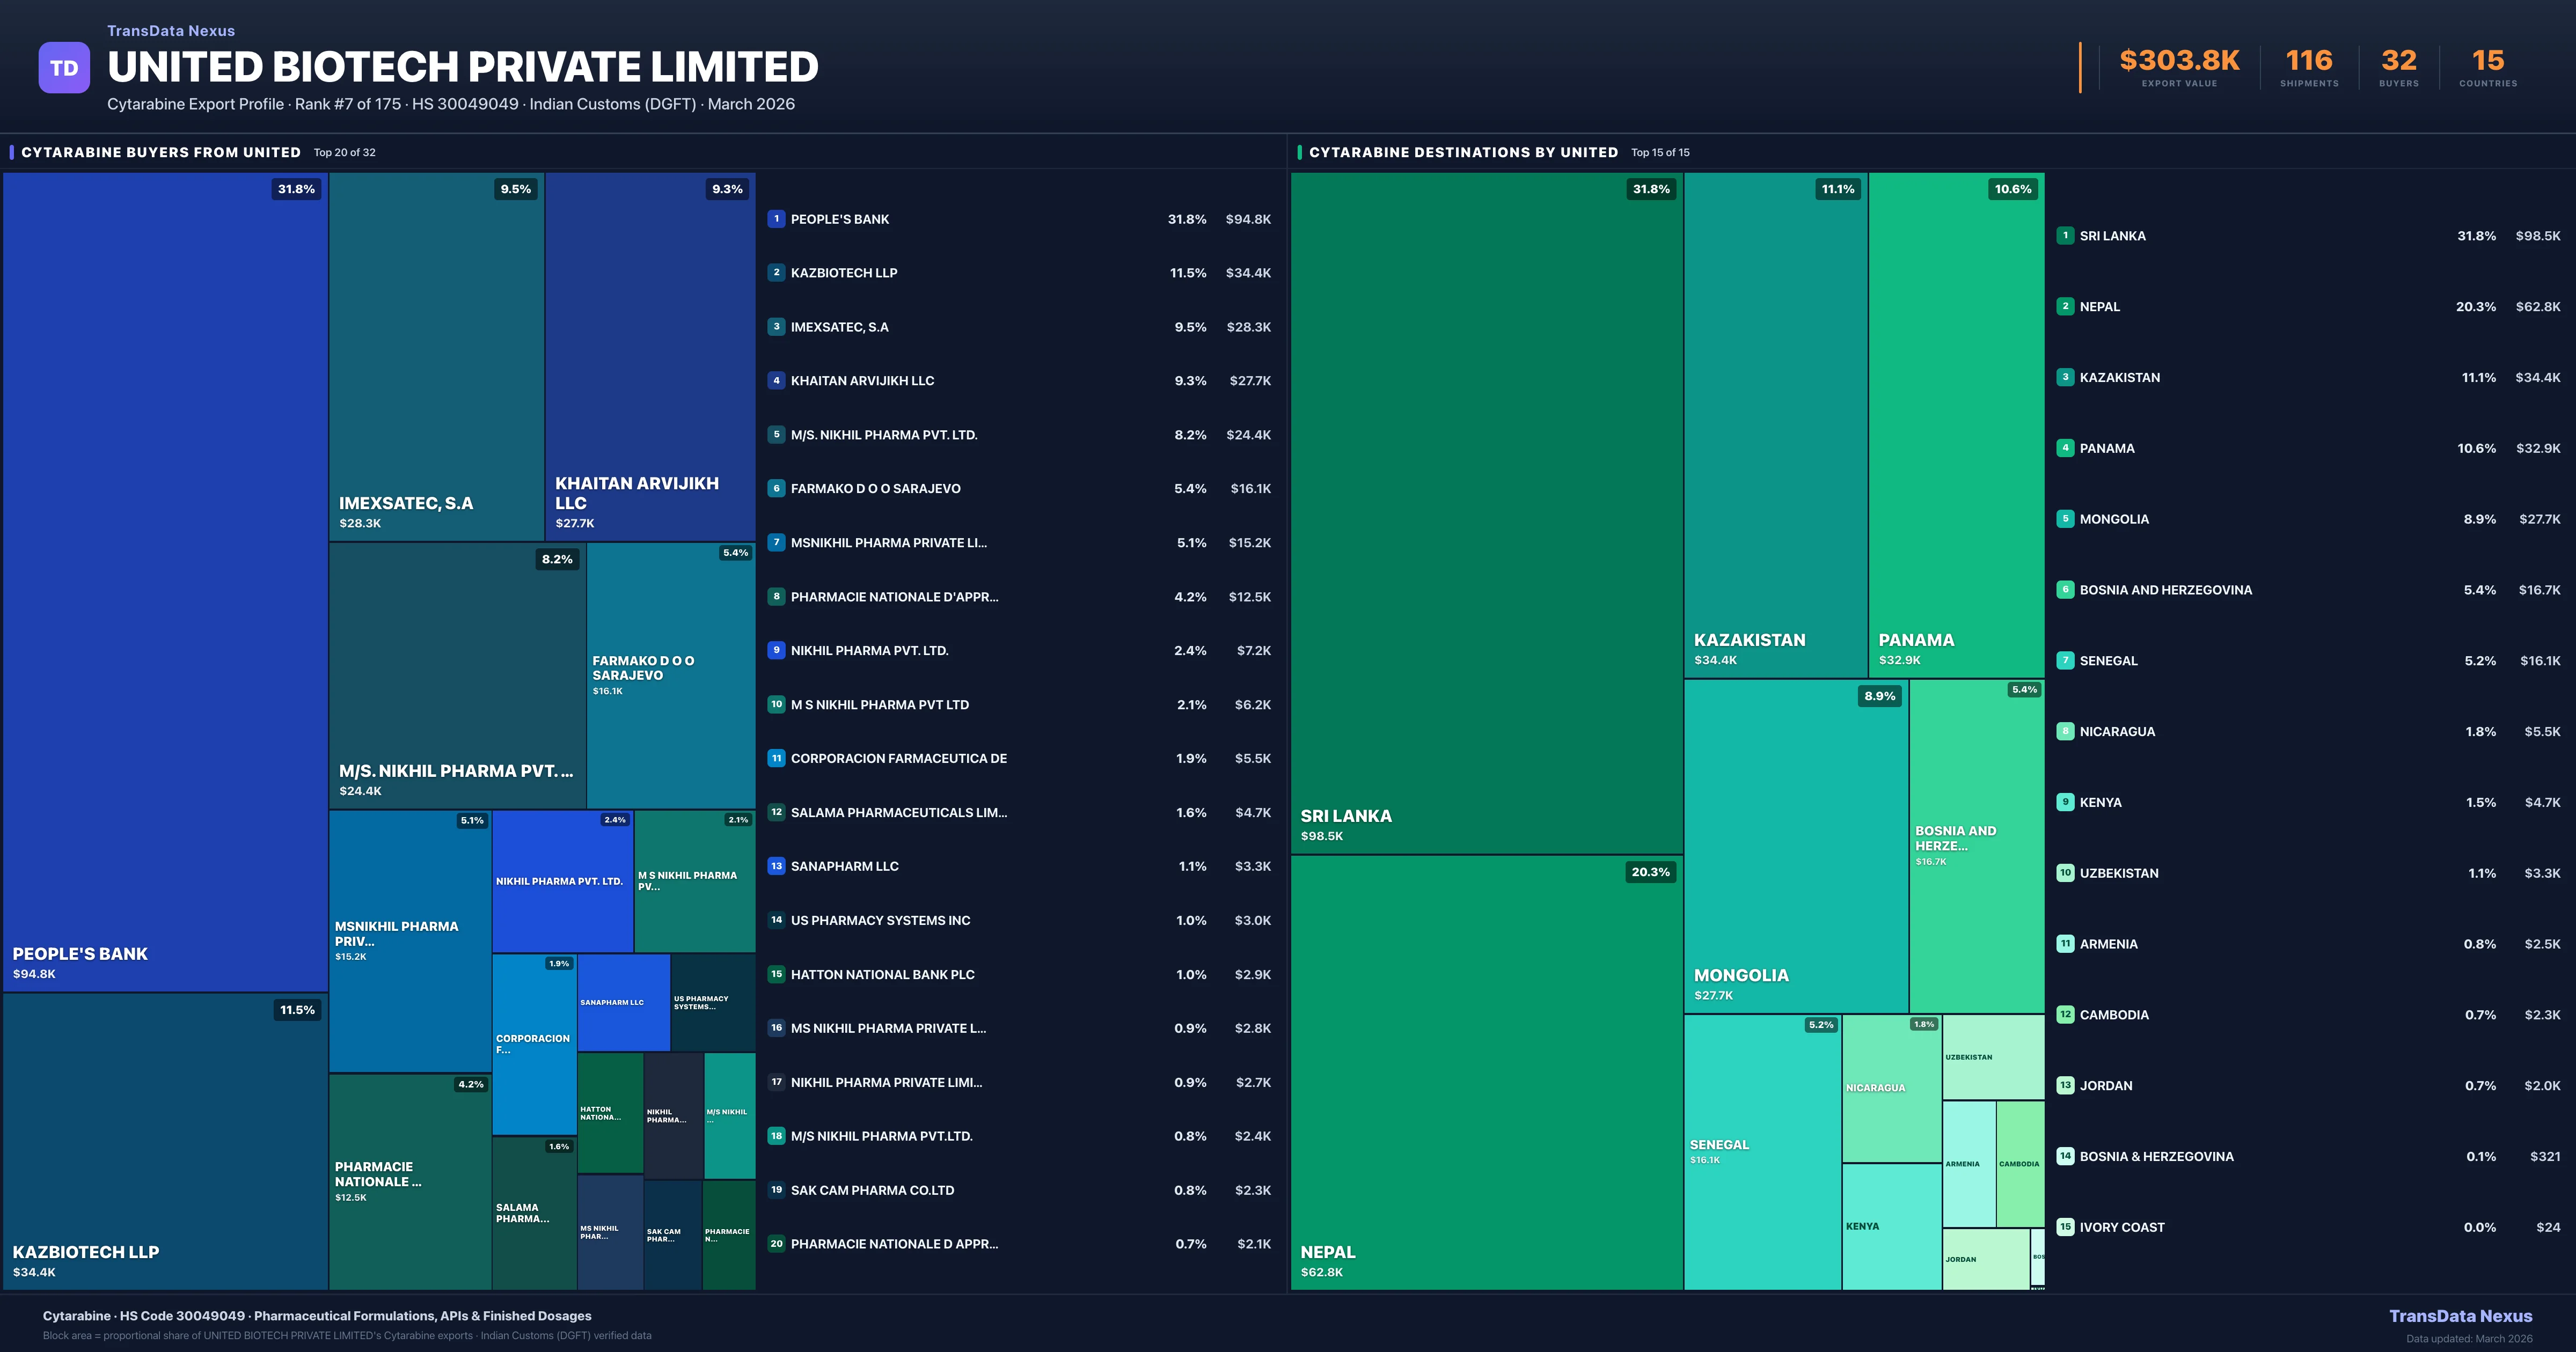Click rank badge 9 beside KENYA
The width and height of the screenshot is (2576, 1352).
coord(2065,802)
